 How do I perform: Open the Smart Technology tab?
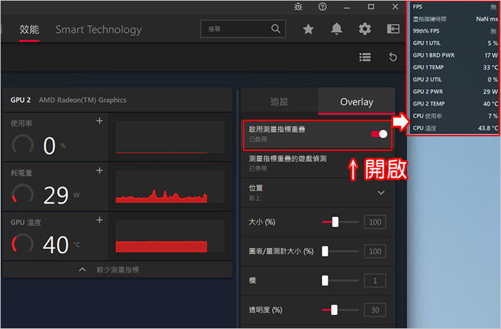(x=98, y=29)
